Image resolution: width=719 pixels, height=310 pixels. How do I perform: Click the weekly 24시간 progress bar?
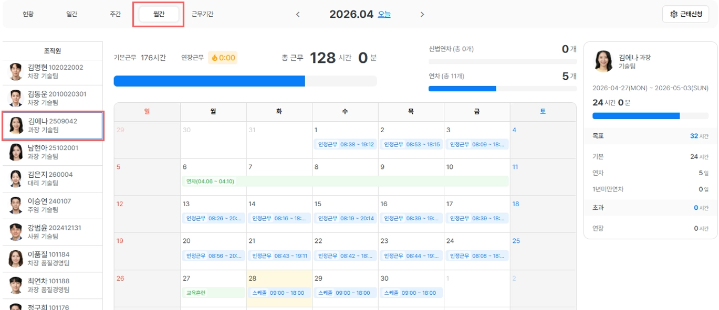651,116
